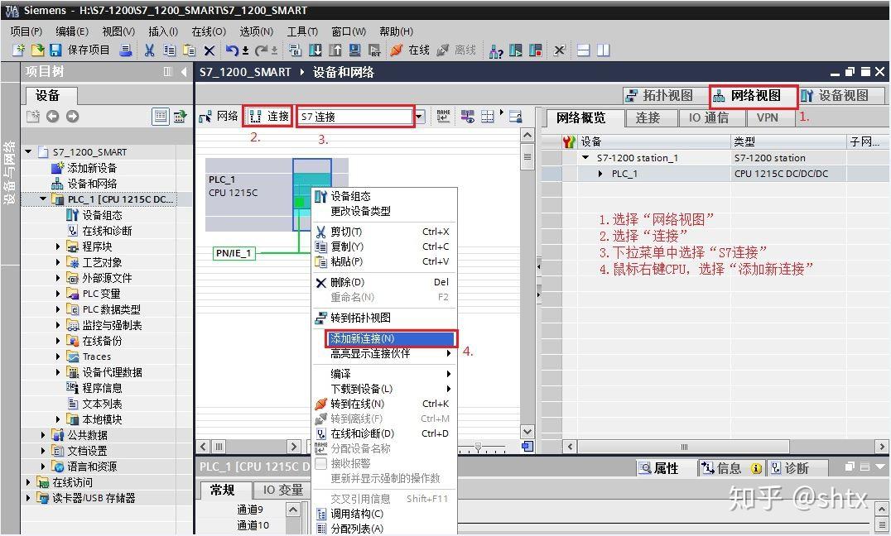
Task: Collapse the PLC_1 [CPU 1215C] tree node
Action: click(x=43, y=199)
